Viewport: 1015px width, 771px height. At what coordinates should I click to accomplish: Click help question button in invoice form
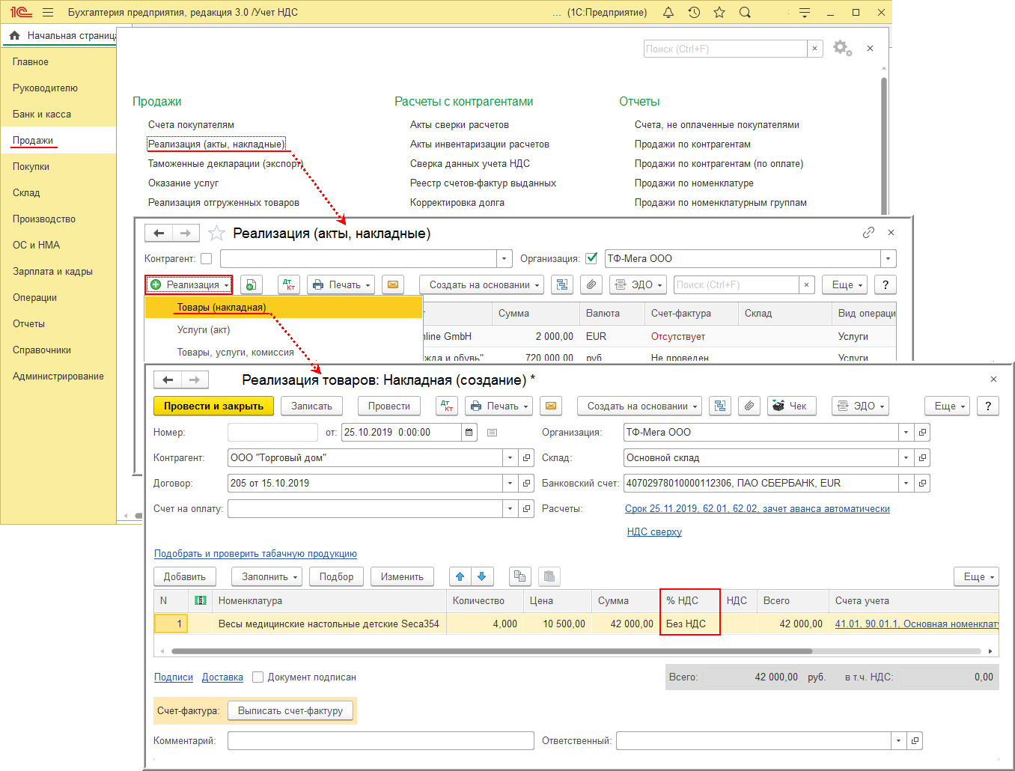point(988,406)
